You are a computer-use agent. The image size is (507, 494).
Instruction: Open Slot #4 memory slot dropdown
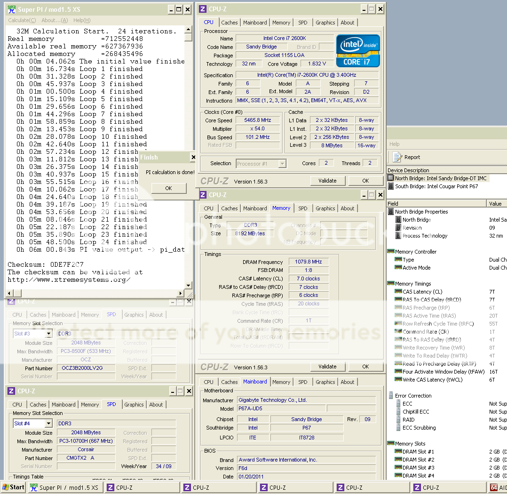tap(48, 423)
